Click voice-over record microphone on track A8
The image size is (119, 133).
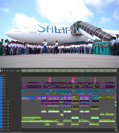(8, 124)
